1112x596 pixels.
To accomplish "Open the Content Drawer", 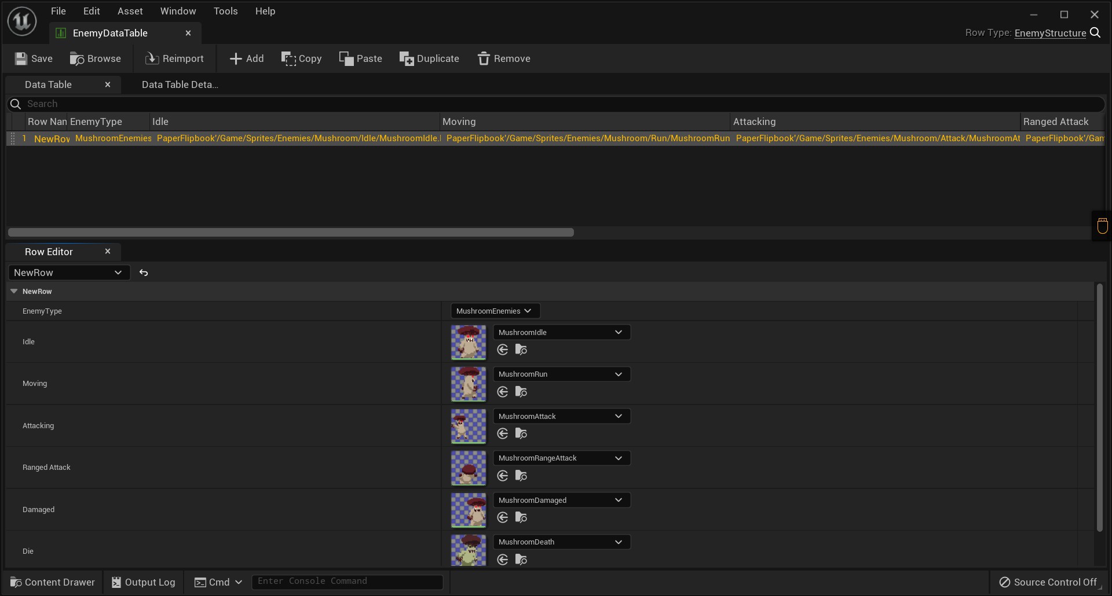I will [53, 582].
